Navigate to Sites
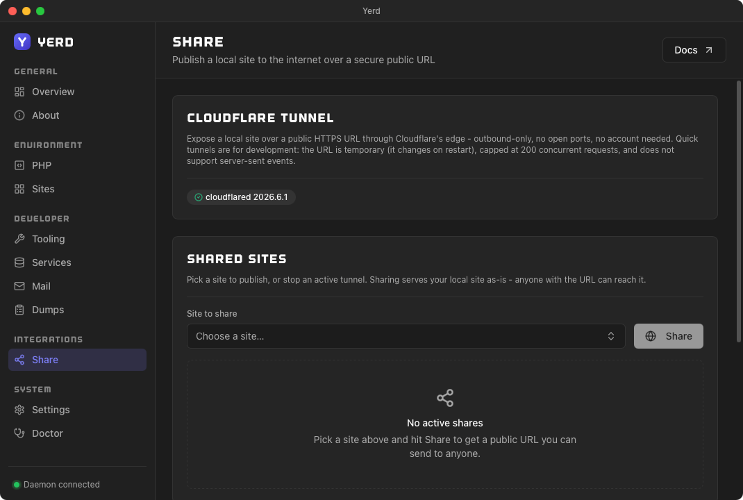This screenshot has height=500, width=743. pos(77,189)
